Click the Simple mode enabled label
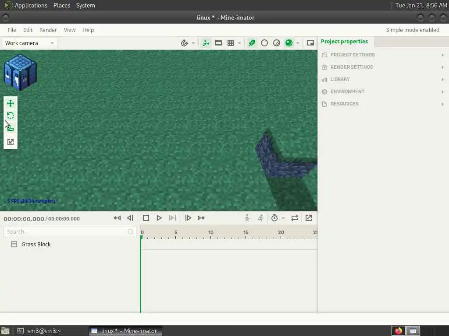Screen dimensions: 449x336 tap(413, 30)
